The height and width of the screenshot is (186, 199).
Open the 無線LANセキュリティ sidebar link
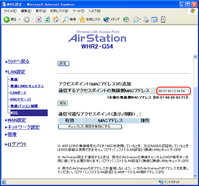pyautogui.click(x=27, y=86)
